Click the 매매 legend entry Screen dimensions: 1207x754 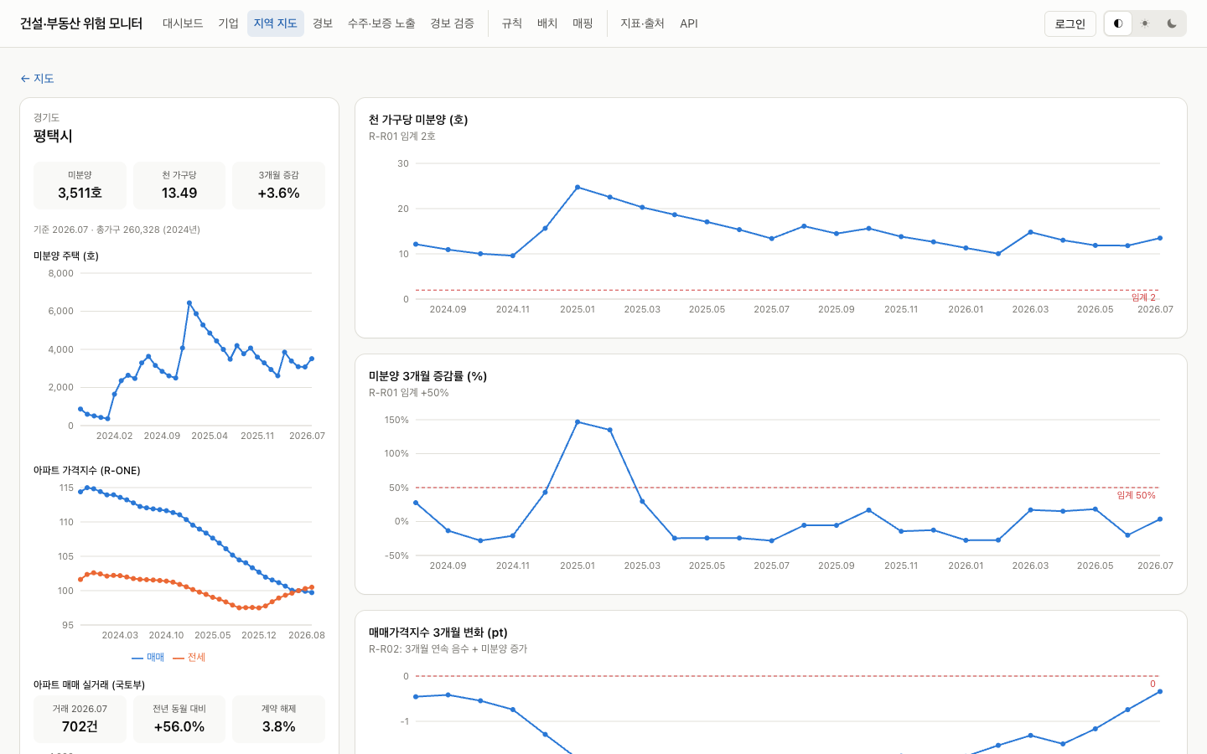(x=148, y=658)
